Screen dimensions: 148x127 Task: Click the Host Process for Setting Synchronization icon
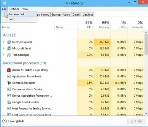pyautogui.click(x=9, y=108)
